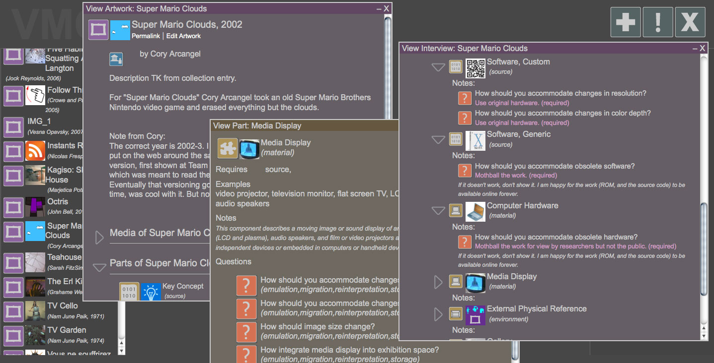The height and width of the screenshot is (363, 714).
Task: Click the View Interview vertical scrollbar thumb
Action: coord(704,249)
